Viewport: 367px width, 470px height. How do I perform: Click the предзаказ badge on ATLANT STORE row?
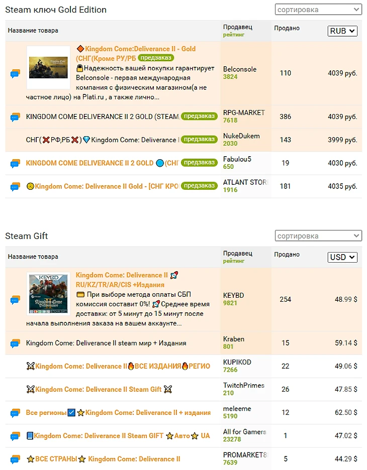click(199, 186)
